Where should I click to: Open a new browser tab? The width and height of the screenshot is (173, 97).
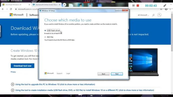64,5
